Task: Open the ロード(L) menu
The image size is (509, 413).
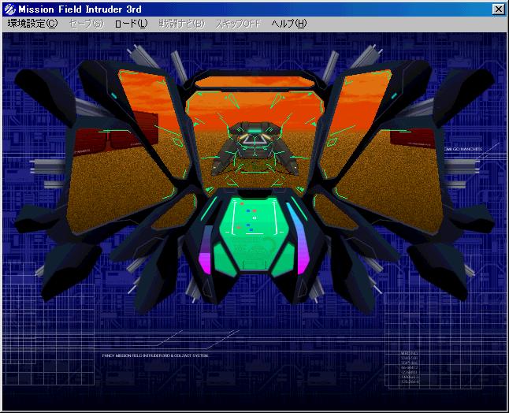Action: (131, 24)
